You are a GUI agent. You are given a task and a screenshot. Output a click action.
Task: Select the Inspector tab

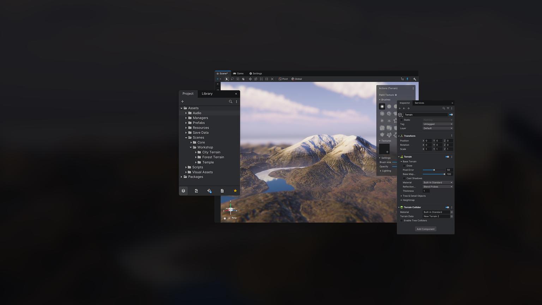click(405, 103)
